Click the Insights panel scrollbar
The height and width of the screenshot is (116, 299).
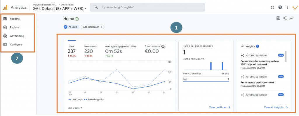coord(285,57)
